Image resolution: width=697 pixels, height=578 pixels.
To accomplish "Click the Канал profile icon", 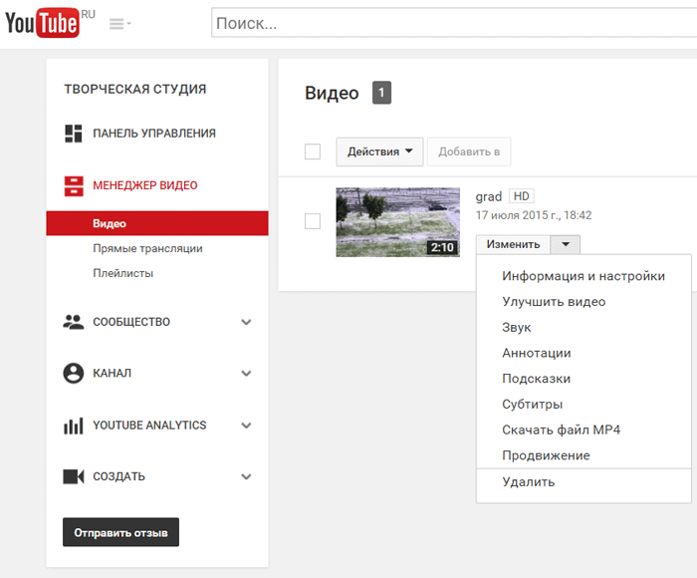I will tap(73, 374).
